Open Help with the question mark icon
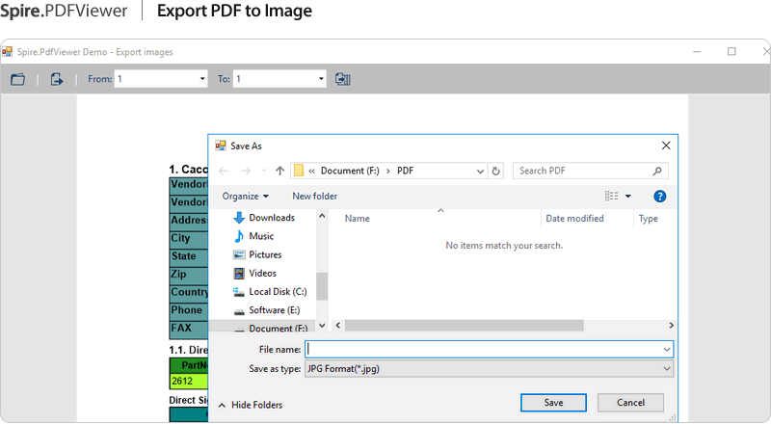 (x=660, y=197)
